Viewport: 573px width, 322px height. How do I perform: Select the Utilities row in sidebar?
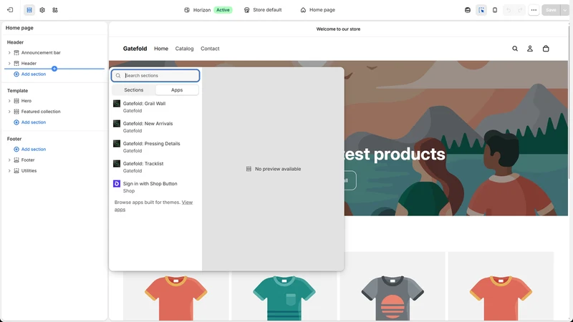pos(29,171)
